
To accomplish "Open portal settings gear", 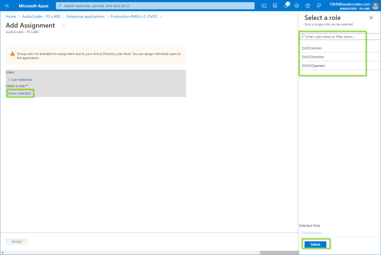I will click(x=297, y=6).
